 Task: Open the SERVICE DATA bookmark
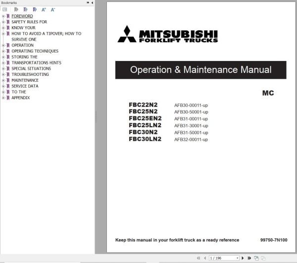pos(25,86)
